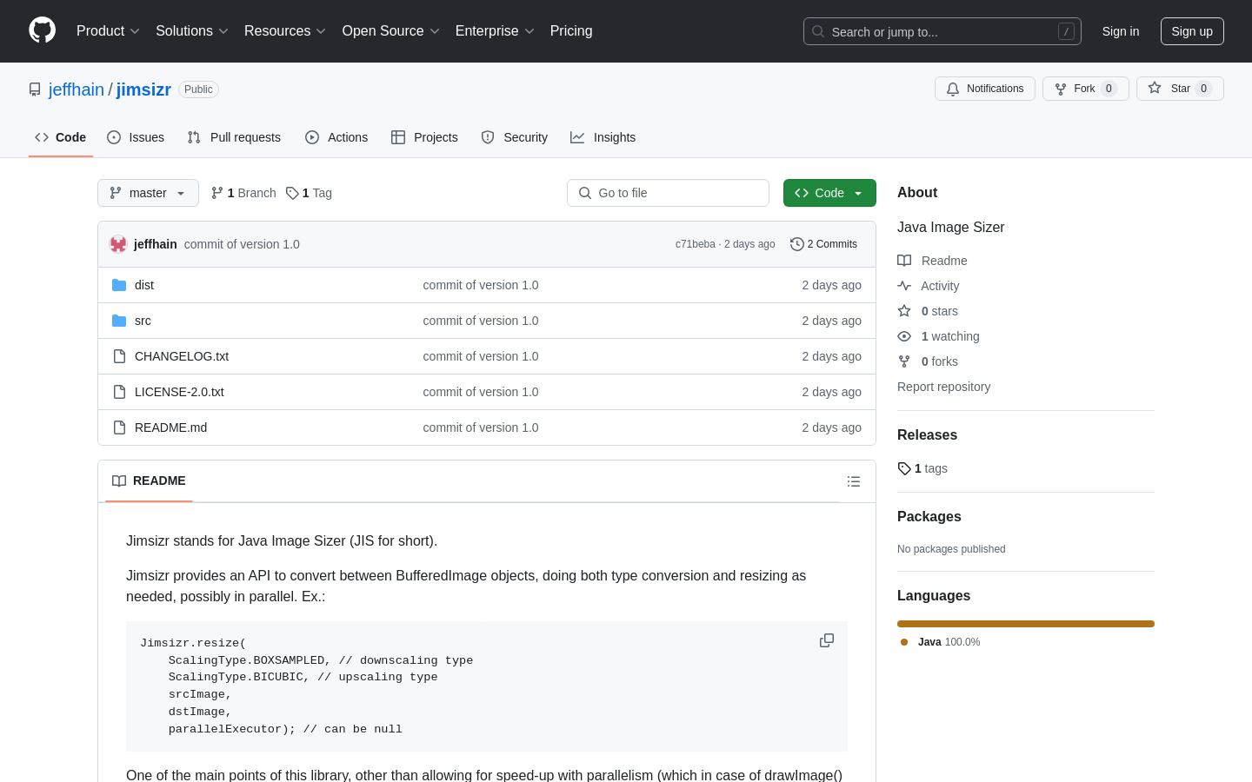Switch to the Projects tab

(x=424, y=137)
